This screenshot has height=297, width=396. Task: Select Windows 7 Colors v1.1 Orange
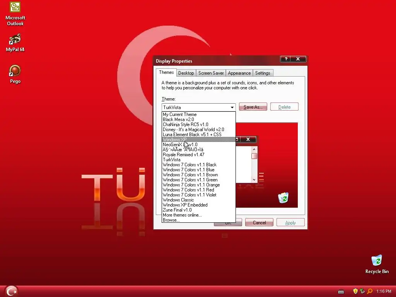(198, 185)
